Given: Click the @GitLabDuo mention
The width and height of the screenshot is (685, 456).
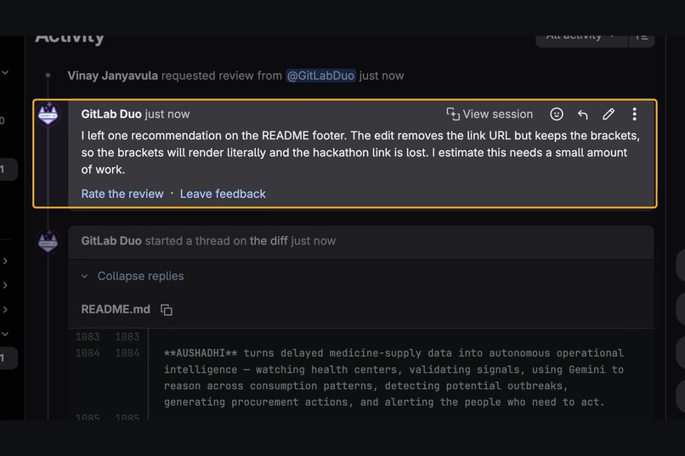Looking at the screenshot, I should click(x=320, y=76).
